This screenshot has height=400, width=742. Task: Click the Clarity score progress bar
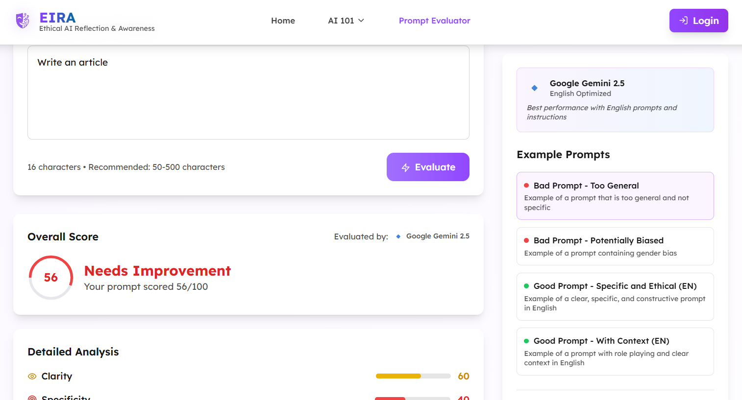tap(413, 376)
